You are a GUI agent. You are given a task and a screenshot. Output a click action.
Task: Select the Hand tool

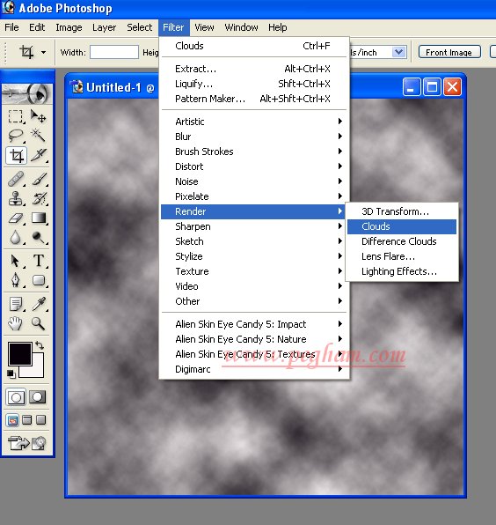[16, 324]
